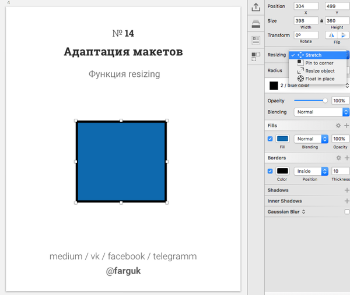Toggle the size proportion lock
The image size is (350, 295).
pyautogui.click(x=321, y=21)
